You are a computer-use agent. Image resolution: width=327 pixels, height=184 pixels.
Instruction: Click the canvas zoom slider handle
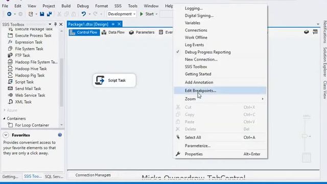[305, 136]
